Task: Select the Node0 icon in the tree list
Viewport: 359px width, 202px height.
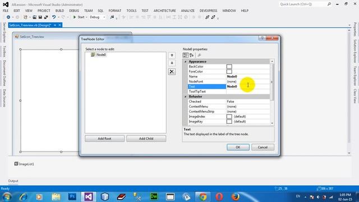Action: point(93,54)
